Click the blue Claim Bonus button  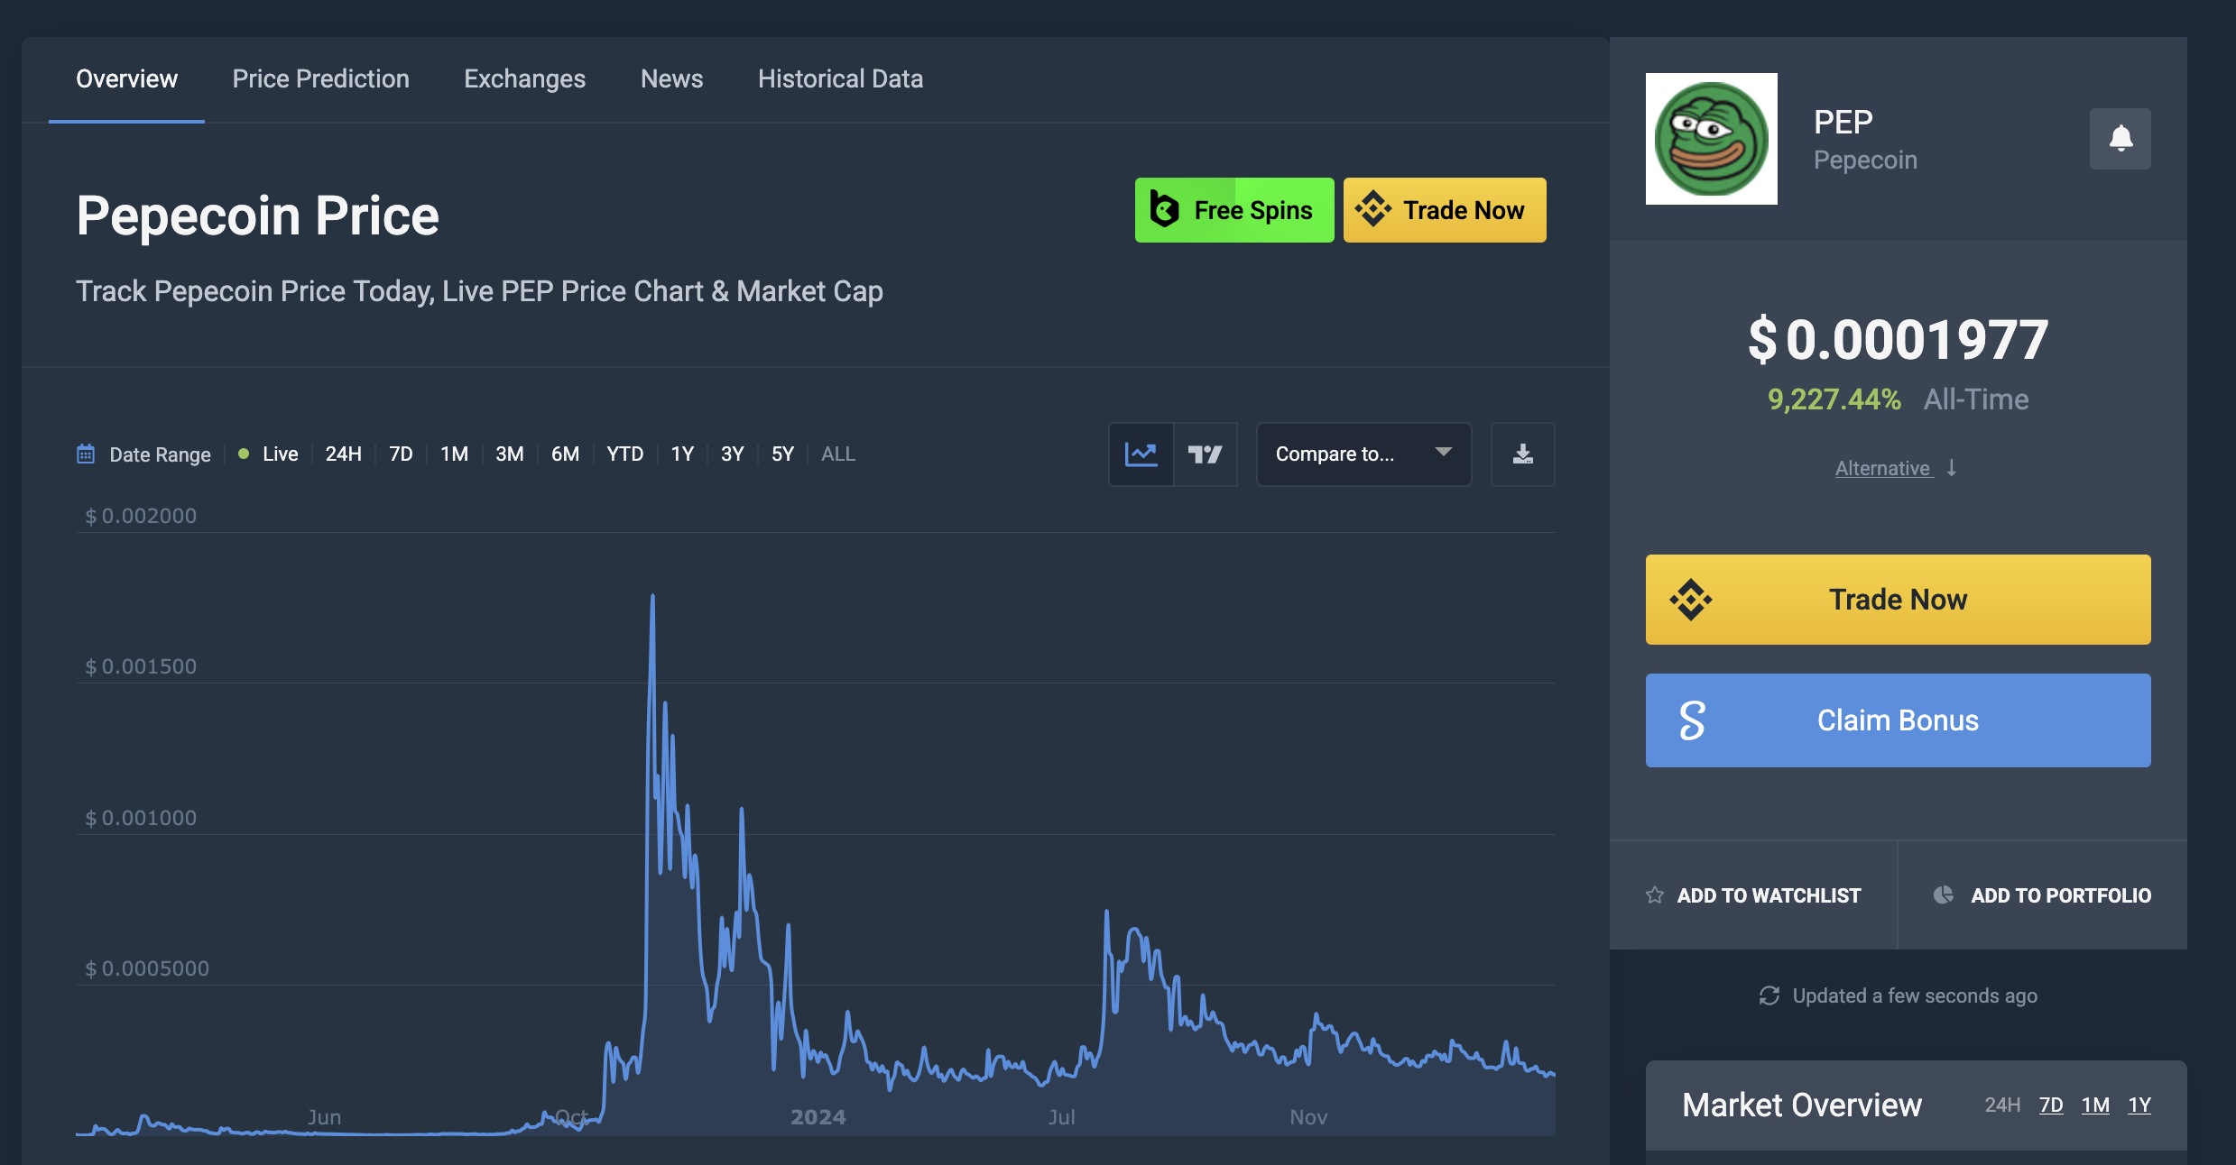click(x=1898, y=720)
